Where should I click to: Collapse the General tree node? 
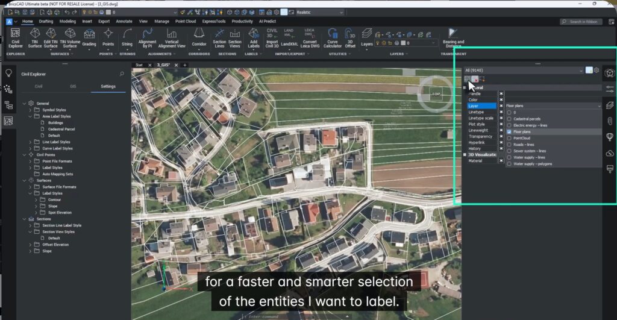click(24, 104)
